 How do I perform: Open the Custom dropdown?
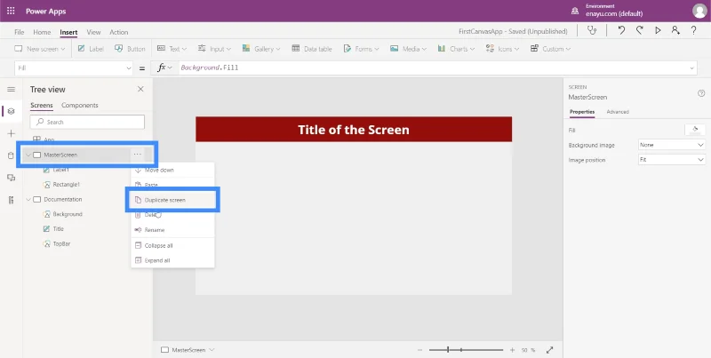tap(550, 49)
